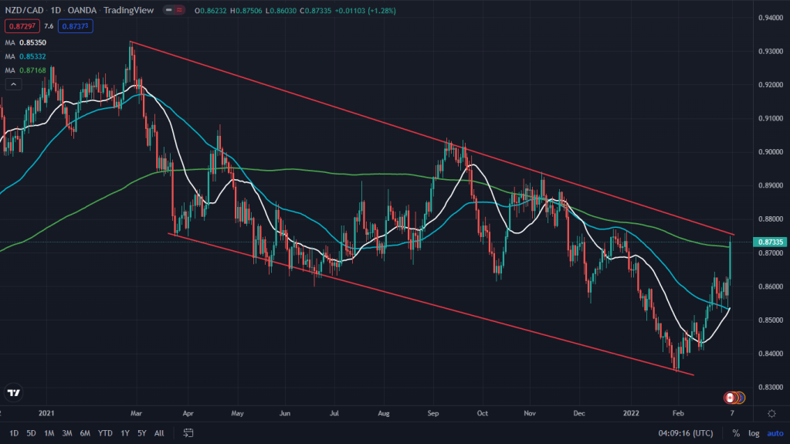Click the market status indicator pill
Viewport: 790px width, 444px height.
point(172,12)
